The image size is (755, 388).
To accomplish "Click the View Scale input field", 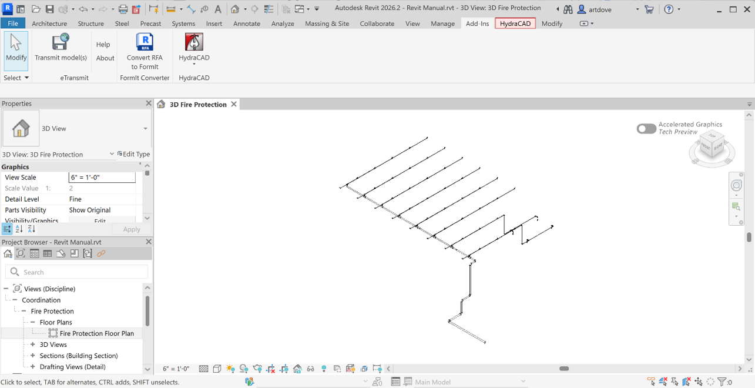I will (102, 177).
